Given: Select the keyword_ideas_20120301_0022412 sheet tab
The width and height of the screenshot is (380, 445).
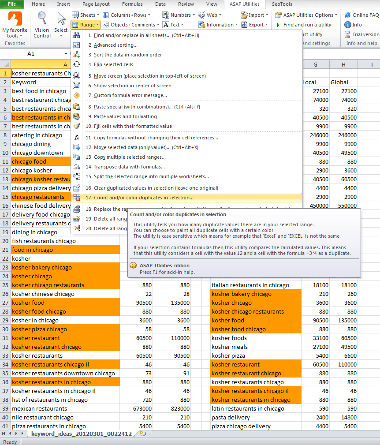Looking at the screenshot, I should (x=82, y=434).
